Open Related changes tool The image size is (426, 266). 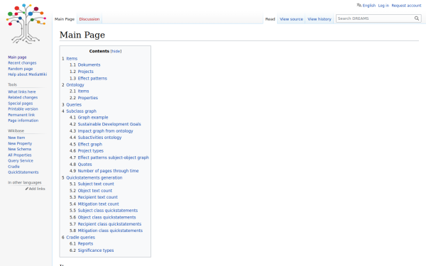(x=23, y=97)
